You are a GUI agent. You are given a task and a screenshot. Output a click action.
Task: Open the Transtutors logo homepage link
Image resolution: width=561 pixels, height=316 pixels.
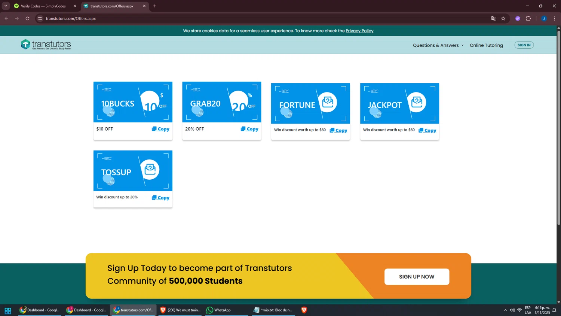46,45
